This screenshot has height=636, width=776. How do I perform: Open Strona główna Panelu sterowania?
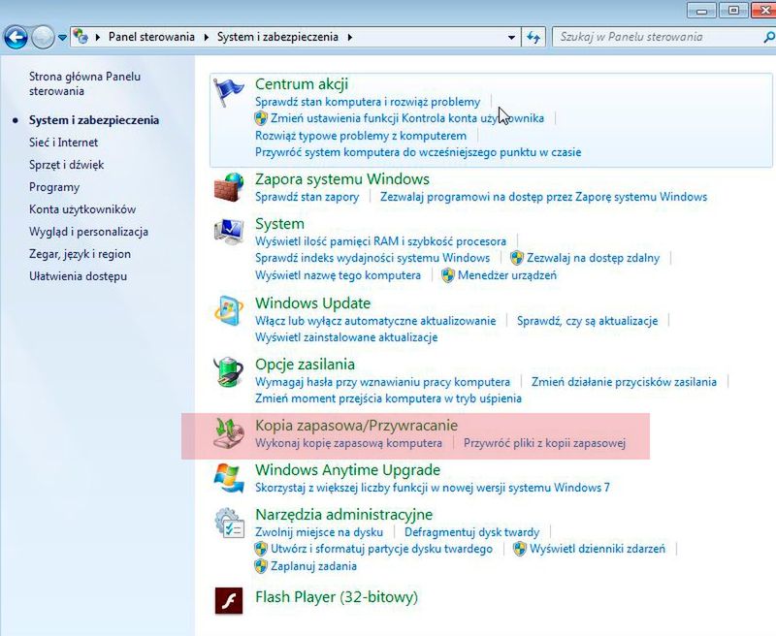[x=84, y=83]
